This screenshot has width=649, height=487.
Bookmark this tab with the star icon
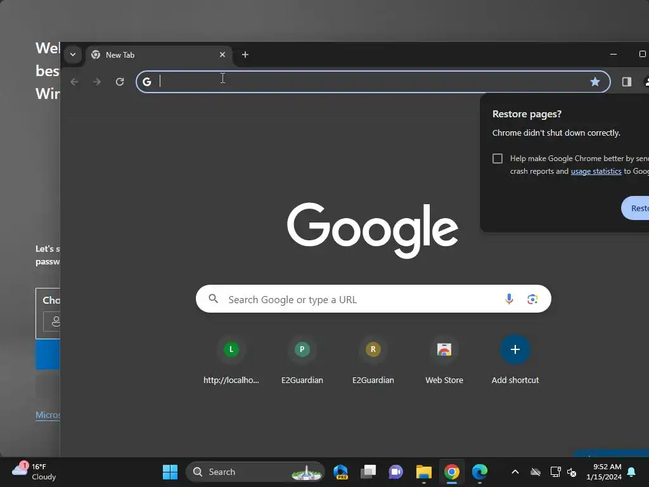594,82
